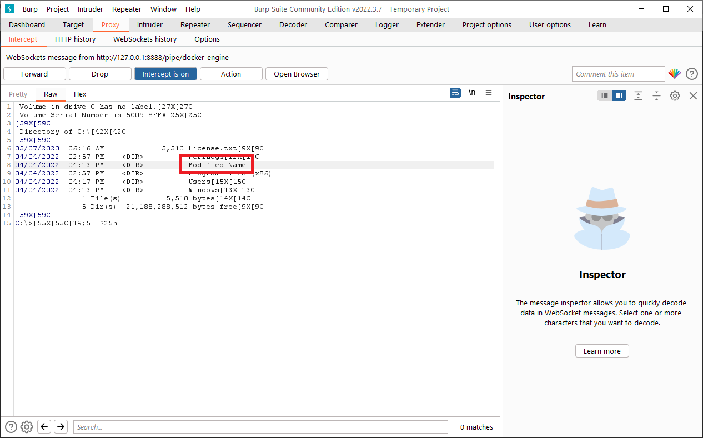Toggle the Intercept is on button
Image resolution: width=703 pixels, height=438 pixels.
[x=165, y=74]
